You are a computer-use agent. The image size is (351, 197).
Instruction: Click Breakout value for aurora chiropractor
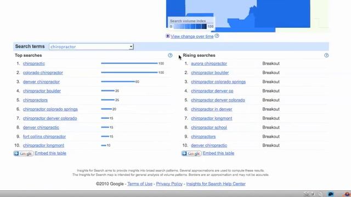271,63
